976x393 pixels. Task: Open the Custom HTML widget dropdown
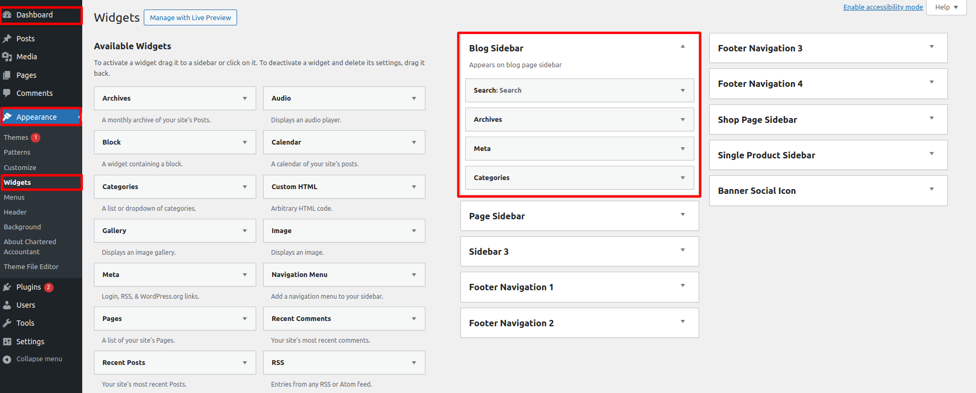[414, 187]
